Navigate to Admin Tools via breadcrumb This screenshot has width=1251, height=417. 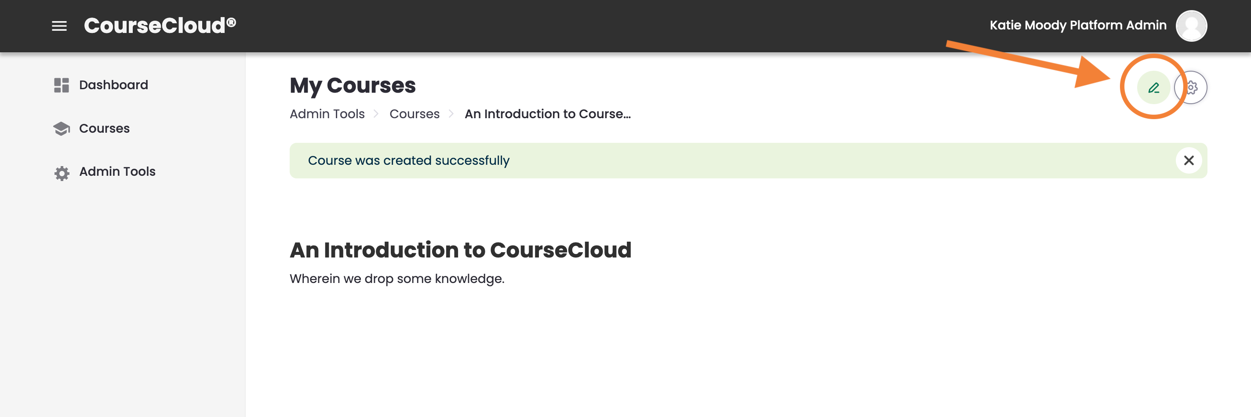point(327,114)
